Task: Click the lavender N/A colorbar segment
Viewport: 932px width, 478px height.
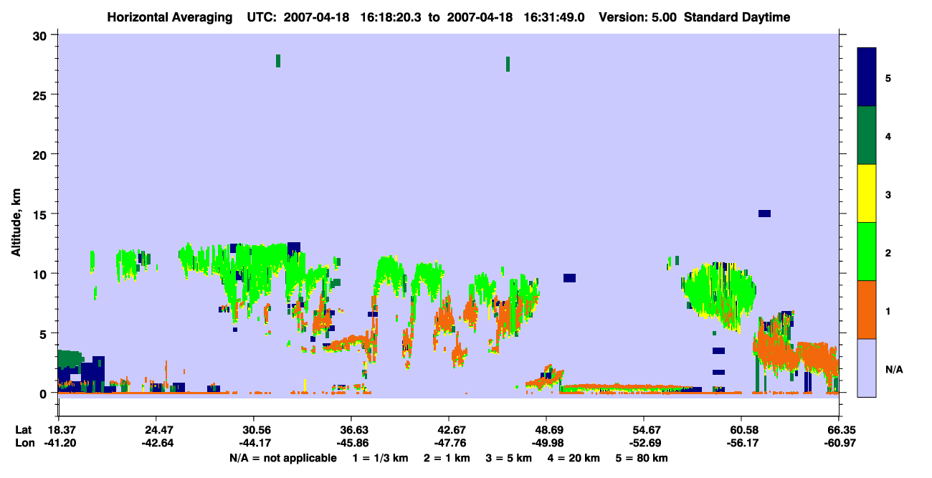Action: (867, 368)
